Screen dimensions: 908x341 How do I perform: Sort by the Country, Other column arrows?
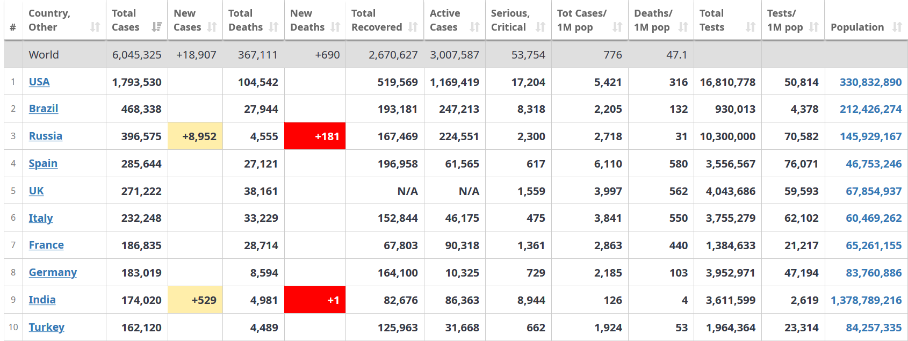(95, 27)
